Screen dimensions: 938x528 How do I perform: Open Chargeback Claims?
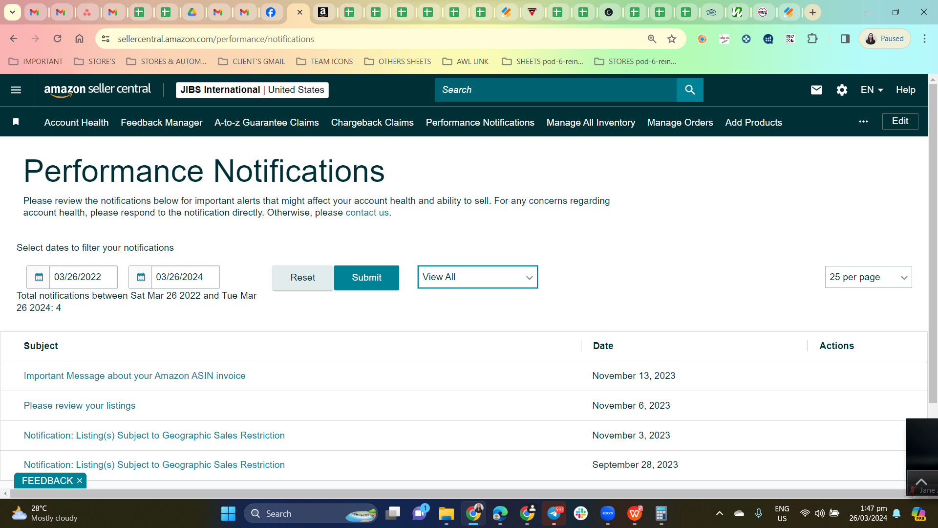372,123
